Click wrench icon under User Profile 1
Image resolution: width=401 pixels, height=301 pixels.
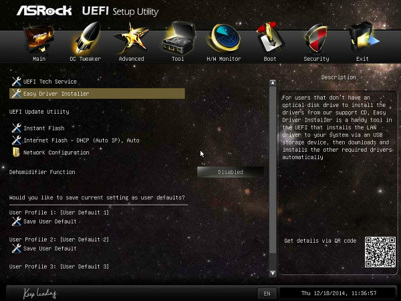(x=16, y=221)
